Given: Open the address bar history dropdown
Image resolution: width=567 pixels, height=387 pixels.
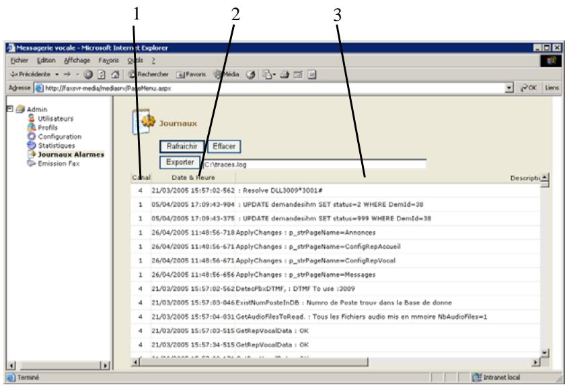Looking at the screenshot, I should 509,88.
